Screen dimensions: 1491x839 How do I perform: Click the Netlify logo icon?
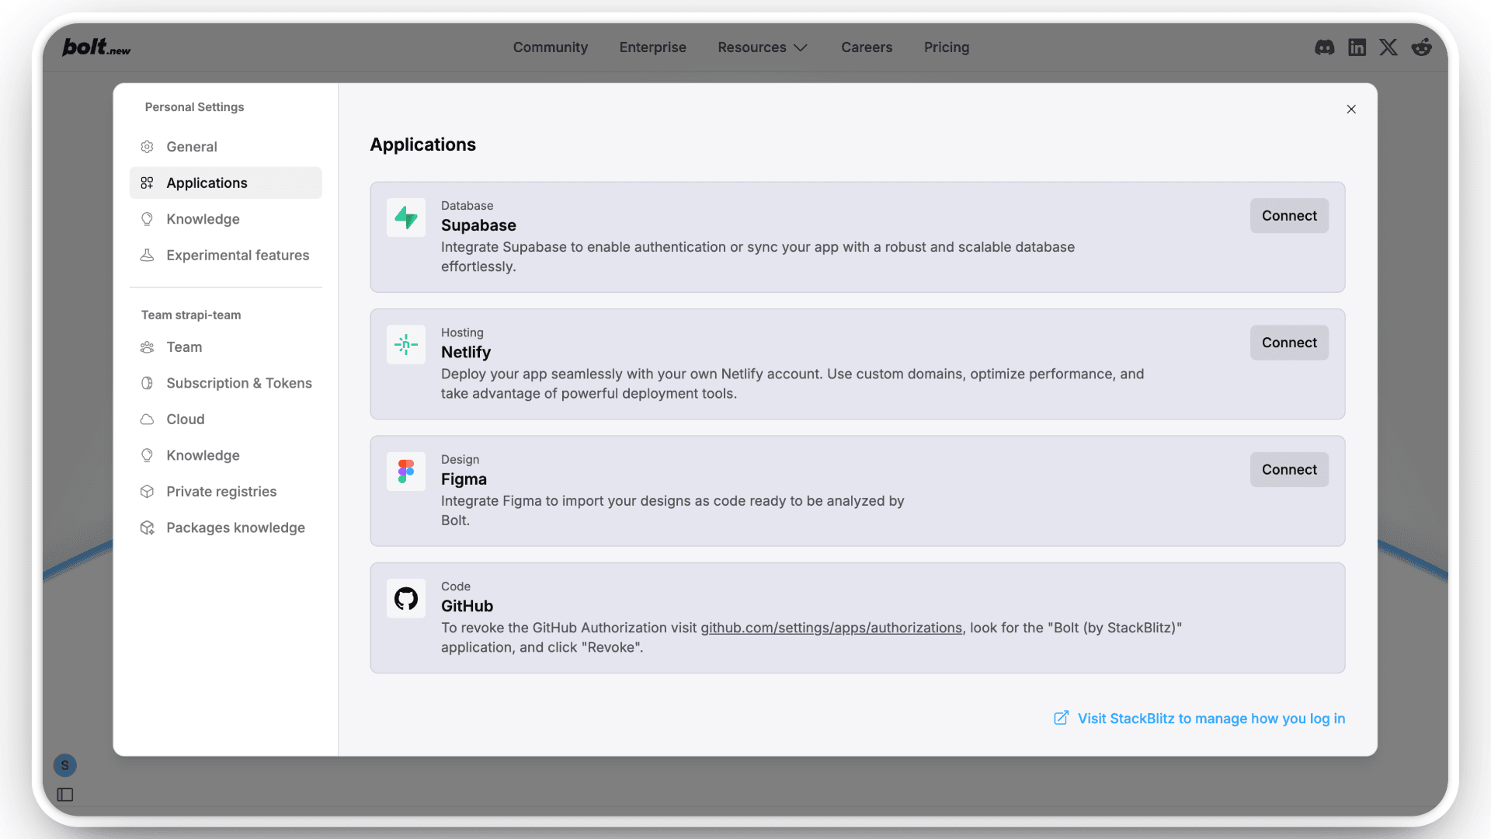point(406,344)
